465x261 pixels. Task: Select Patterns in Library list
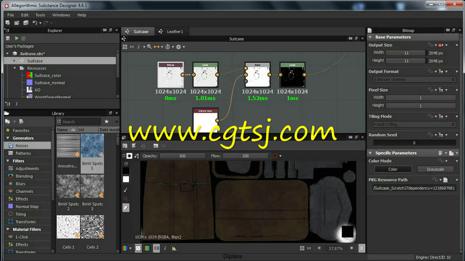pos(27,153)
